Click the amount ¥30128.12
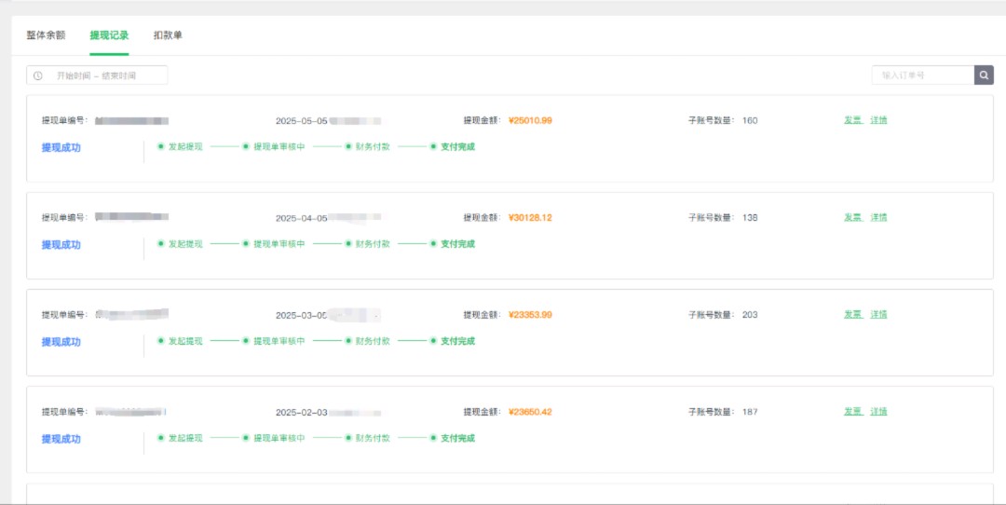 pos(530,217)
